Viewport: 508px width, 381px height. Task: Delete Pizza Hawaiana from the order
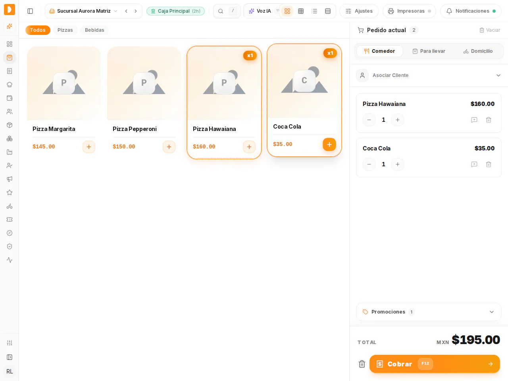(489, 120)
